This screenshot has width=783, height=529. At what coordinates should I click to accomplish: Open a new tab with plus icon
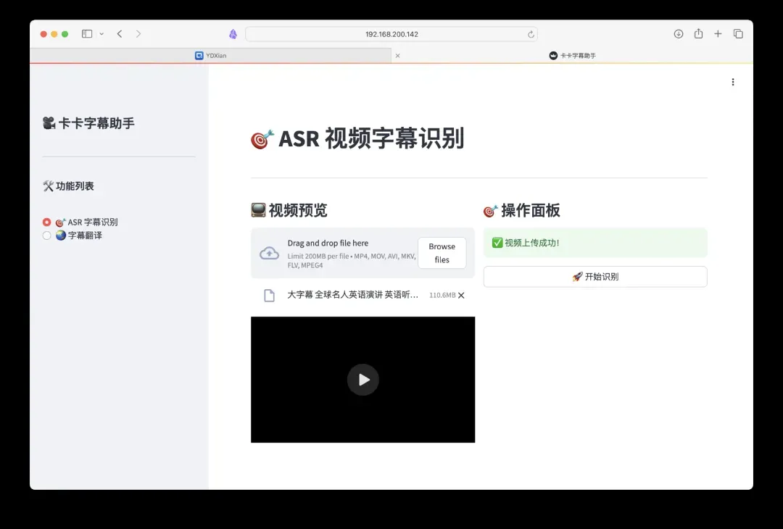pyautogui.click(x=718, y=34)
